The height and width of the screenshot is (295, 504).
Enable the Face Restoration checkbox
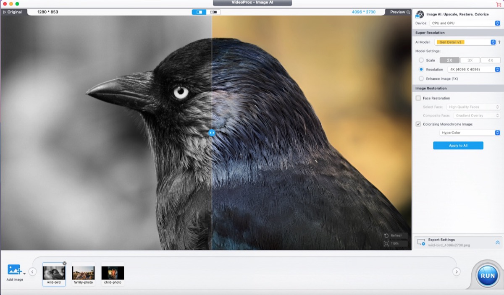(418, 98)
